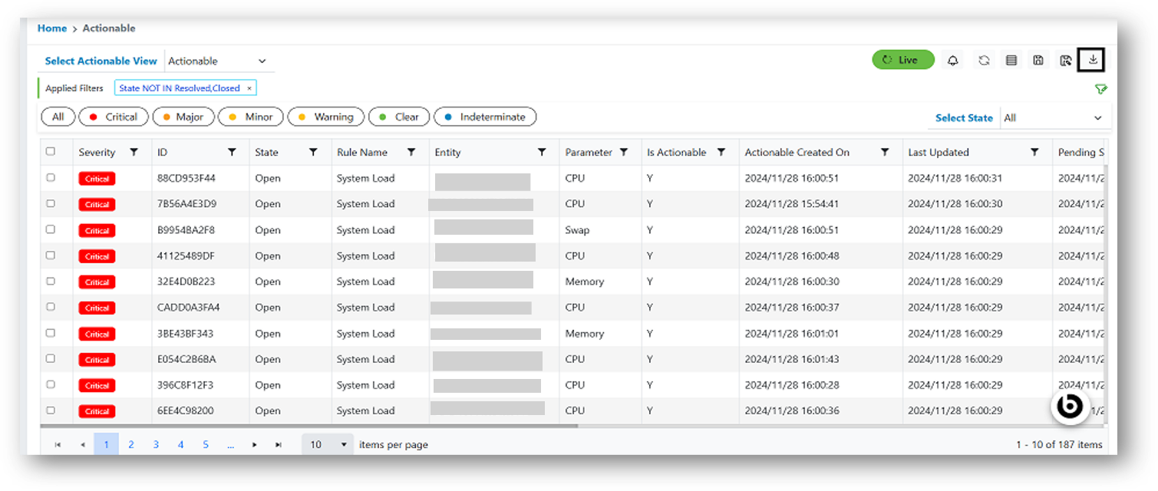Toggle the green Live button
The width and height of the screenshot is (1158, 491).
click(902, 60)
